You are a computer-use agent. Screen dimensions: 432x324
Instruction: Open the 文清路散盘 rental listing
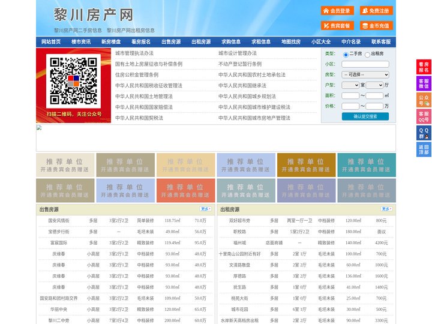(239, 265)
